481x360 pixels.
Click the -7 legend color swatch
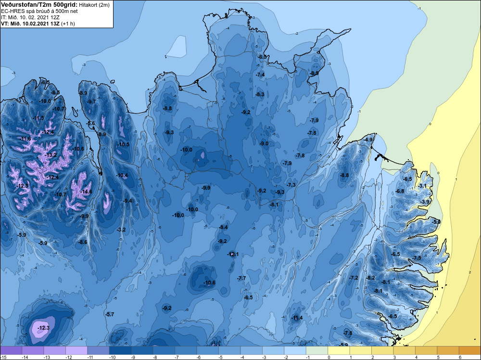[x=186, y=350]
